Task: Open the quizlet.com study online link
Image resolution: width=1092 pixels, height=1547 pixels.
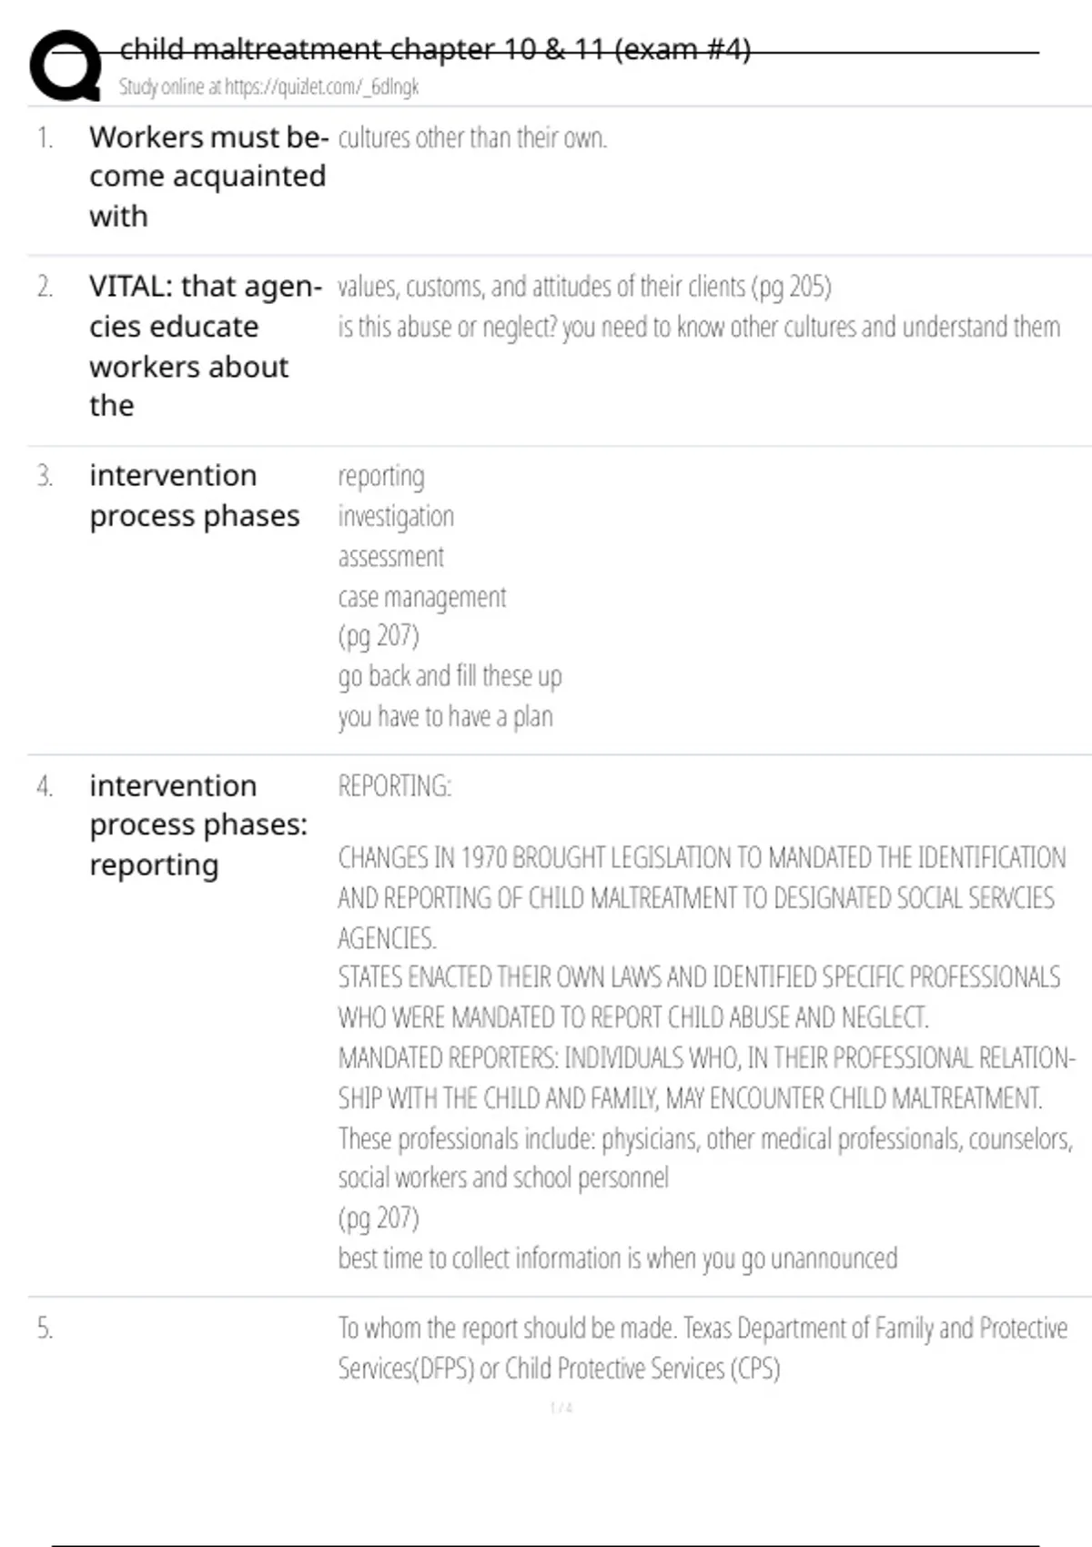Action: pos(268,87)
